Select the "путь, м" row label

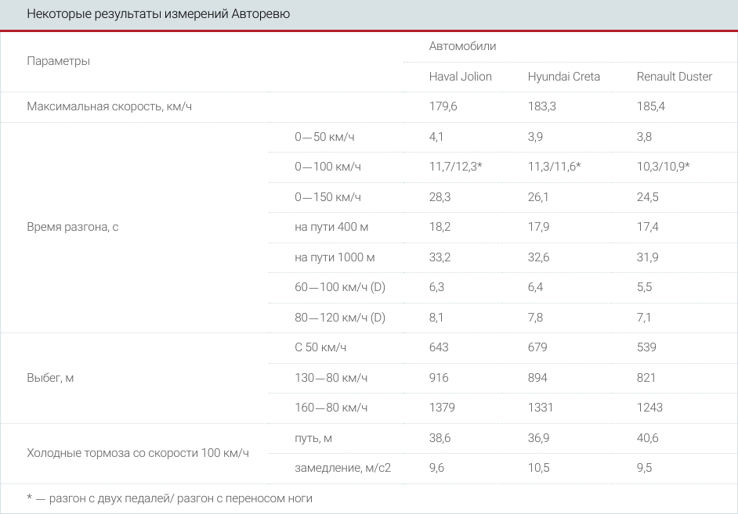[313, 438]
